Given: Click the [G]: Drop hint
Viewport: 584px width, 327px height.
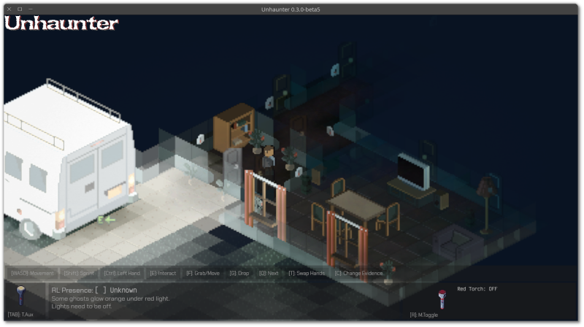Looking at the screenshot, I should click(239, 274).
